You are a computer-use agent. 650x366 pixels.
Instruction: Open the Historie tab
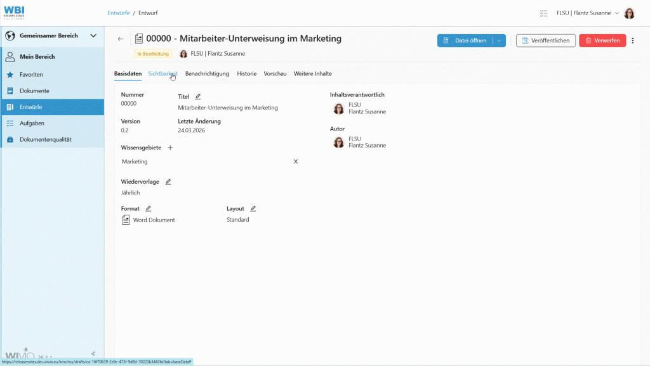[245, 73]
